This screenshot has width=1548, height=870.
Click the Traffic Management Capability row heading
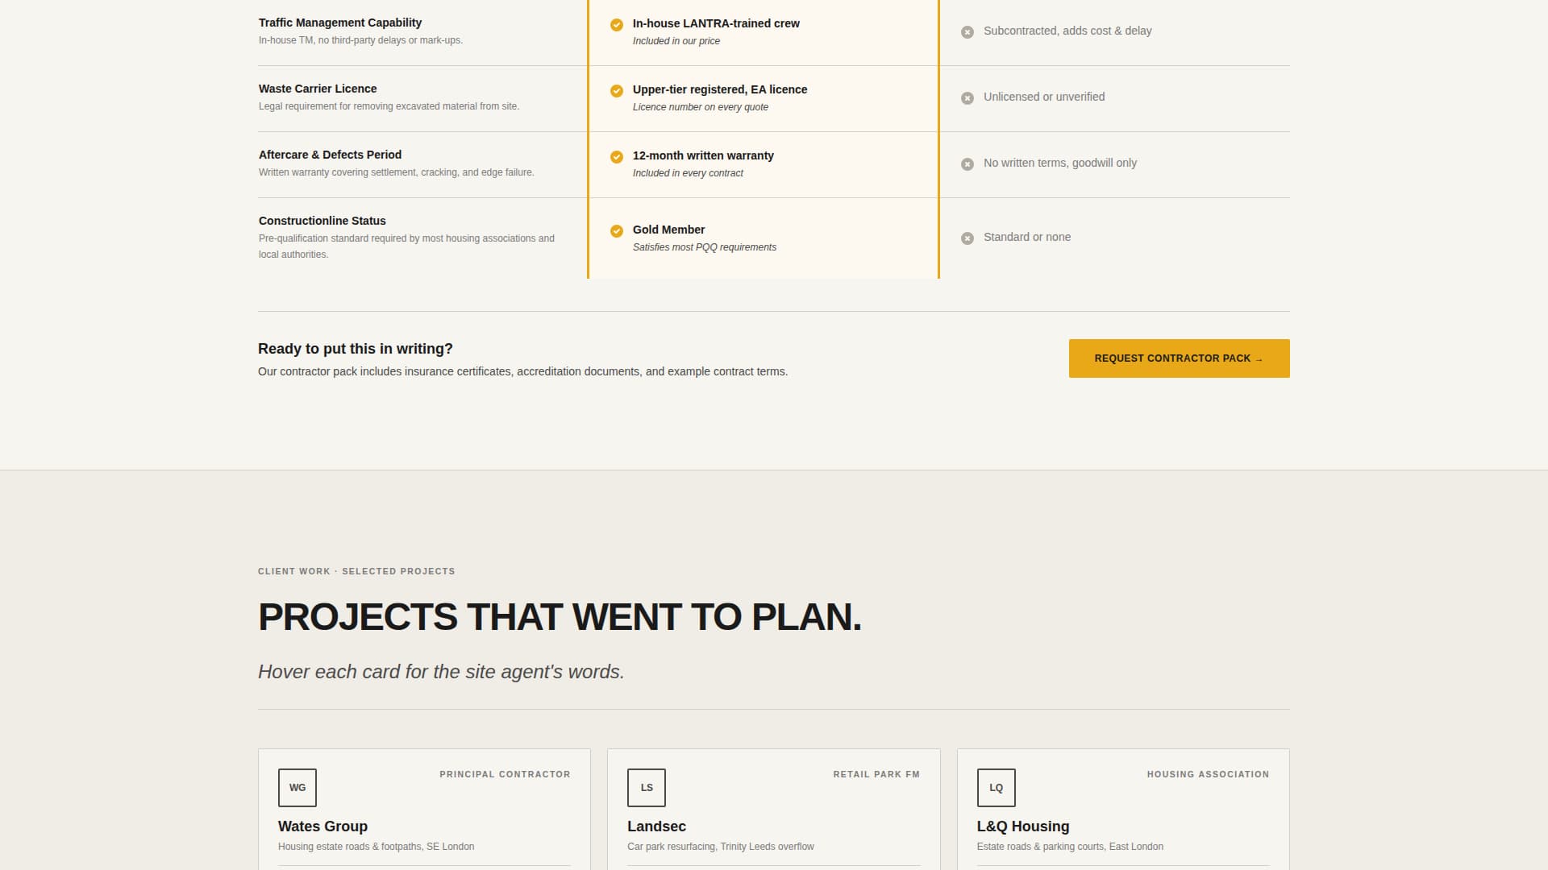pyautogui.click(x=340, y=23)
